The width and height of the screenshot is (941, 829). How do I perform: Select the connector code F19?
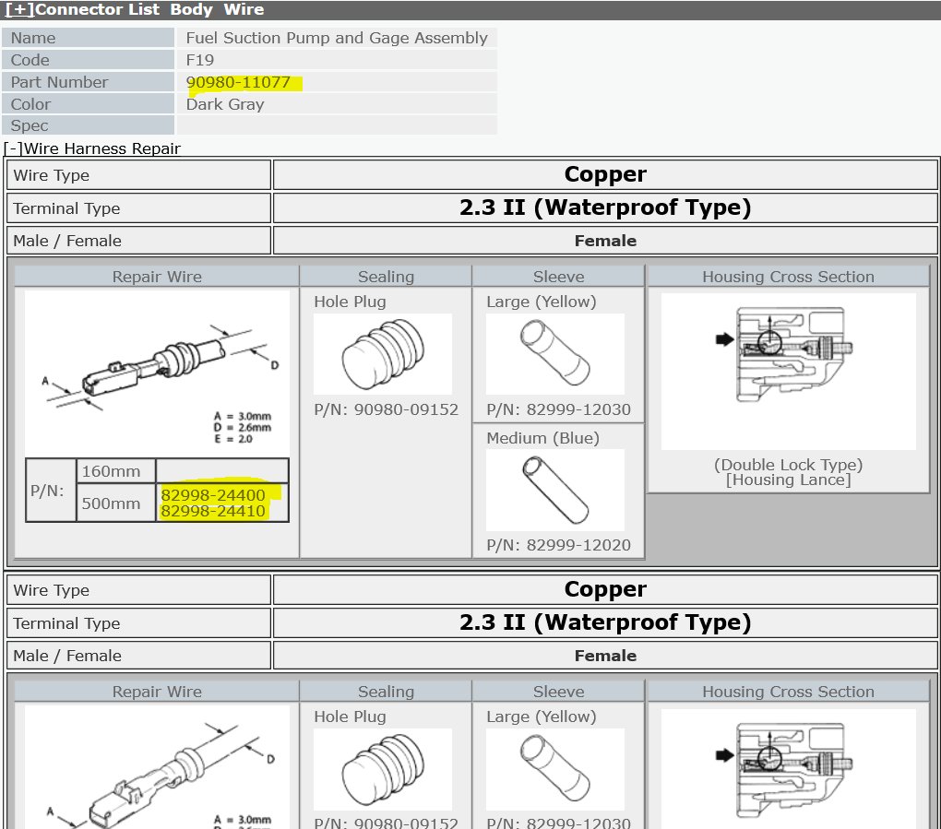click(200, 60)
